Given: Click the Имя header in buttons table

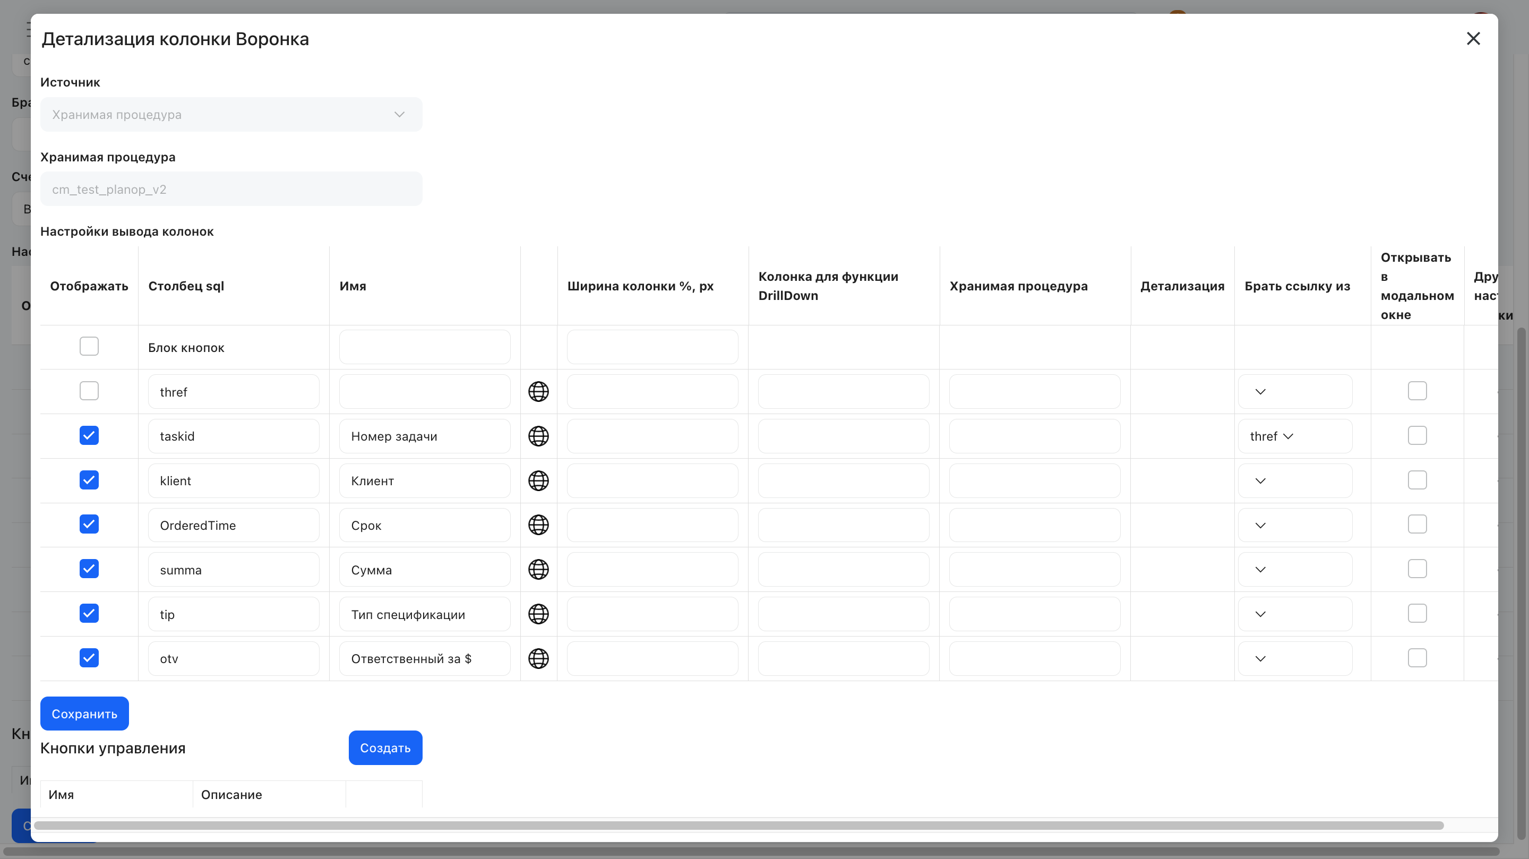Looking at the screenshot, I should click(61, 794).
